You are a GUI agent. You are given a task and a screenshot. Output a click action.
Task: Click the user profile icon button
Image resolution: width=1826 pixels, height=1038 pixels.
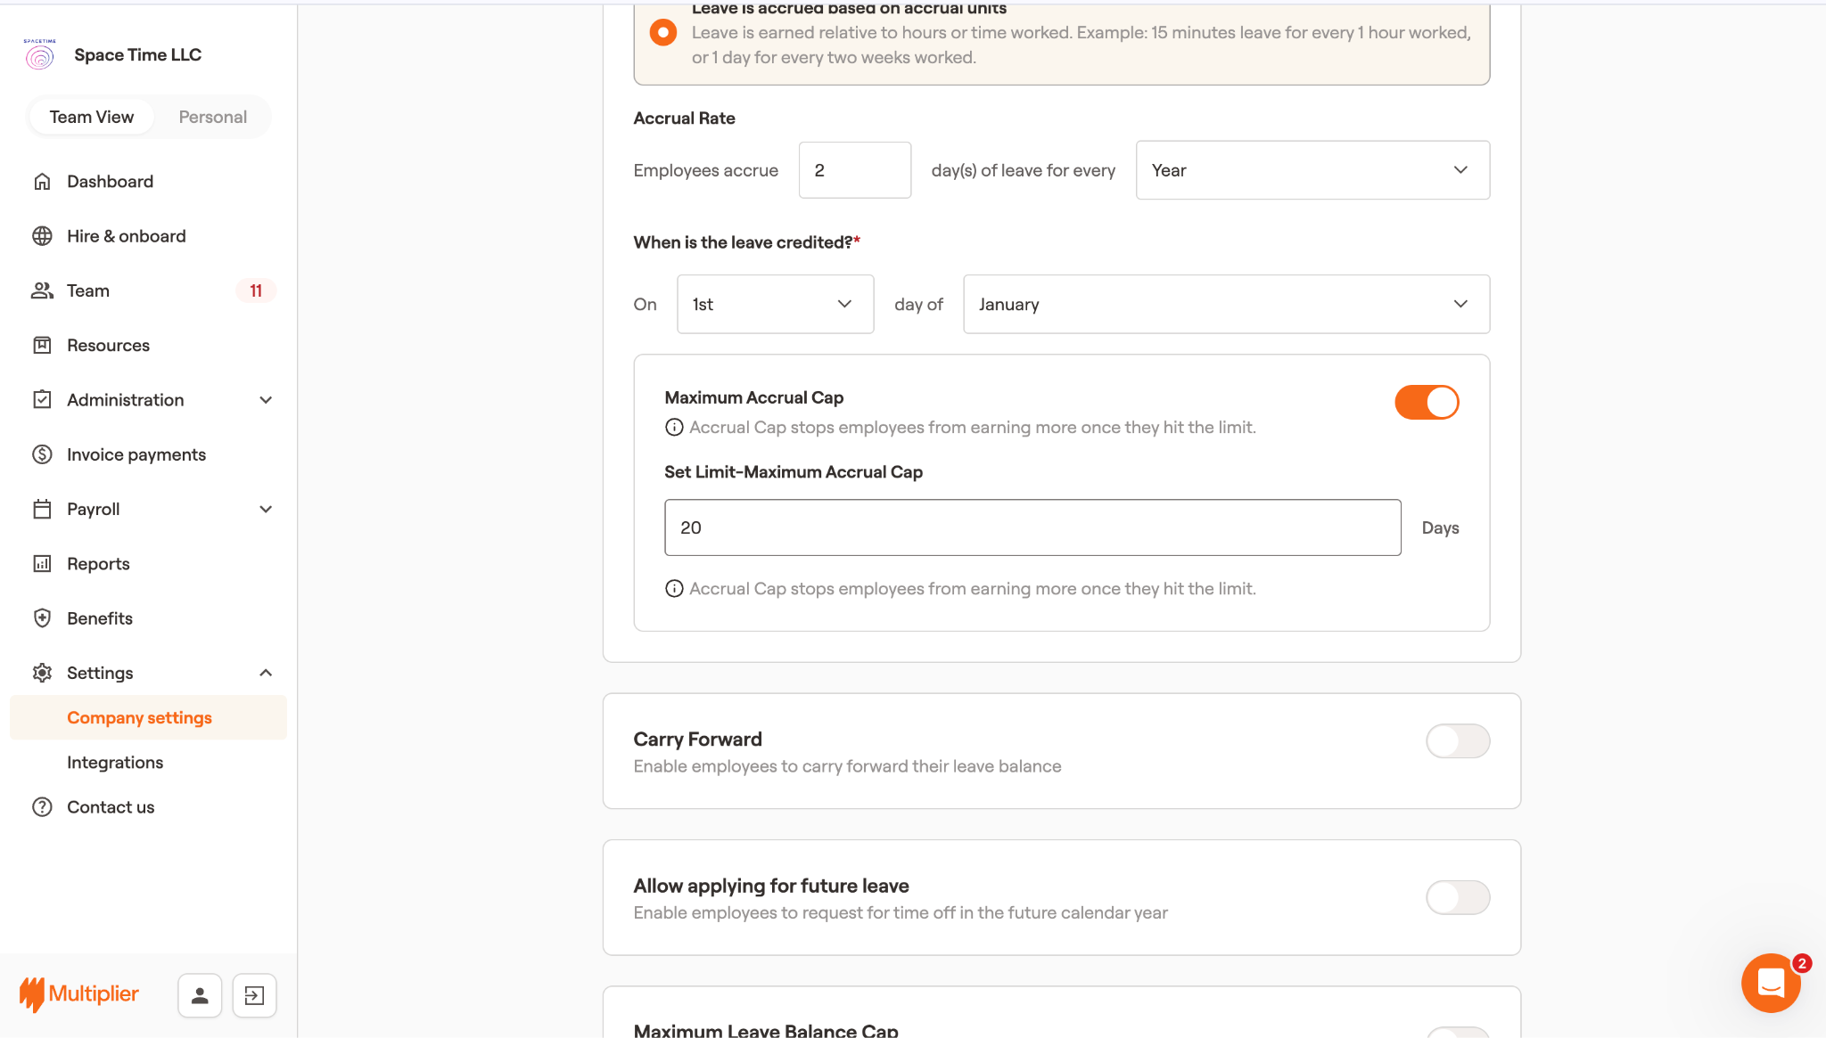coord(200,995)
